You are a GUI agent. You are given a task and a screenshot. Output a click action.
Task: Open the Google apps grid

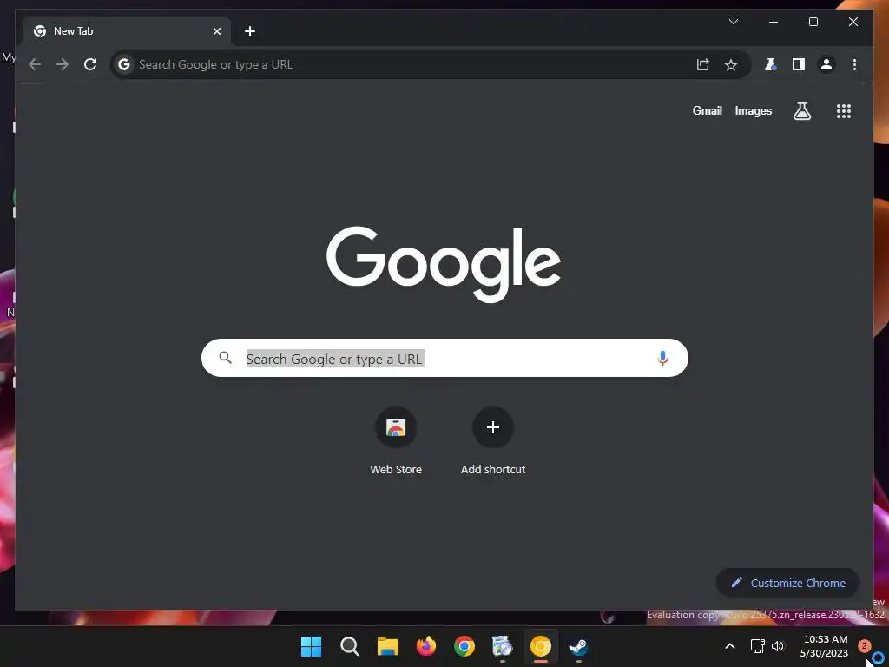[x=844, y=111]
